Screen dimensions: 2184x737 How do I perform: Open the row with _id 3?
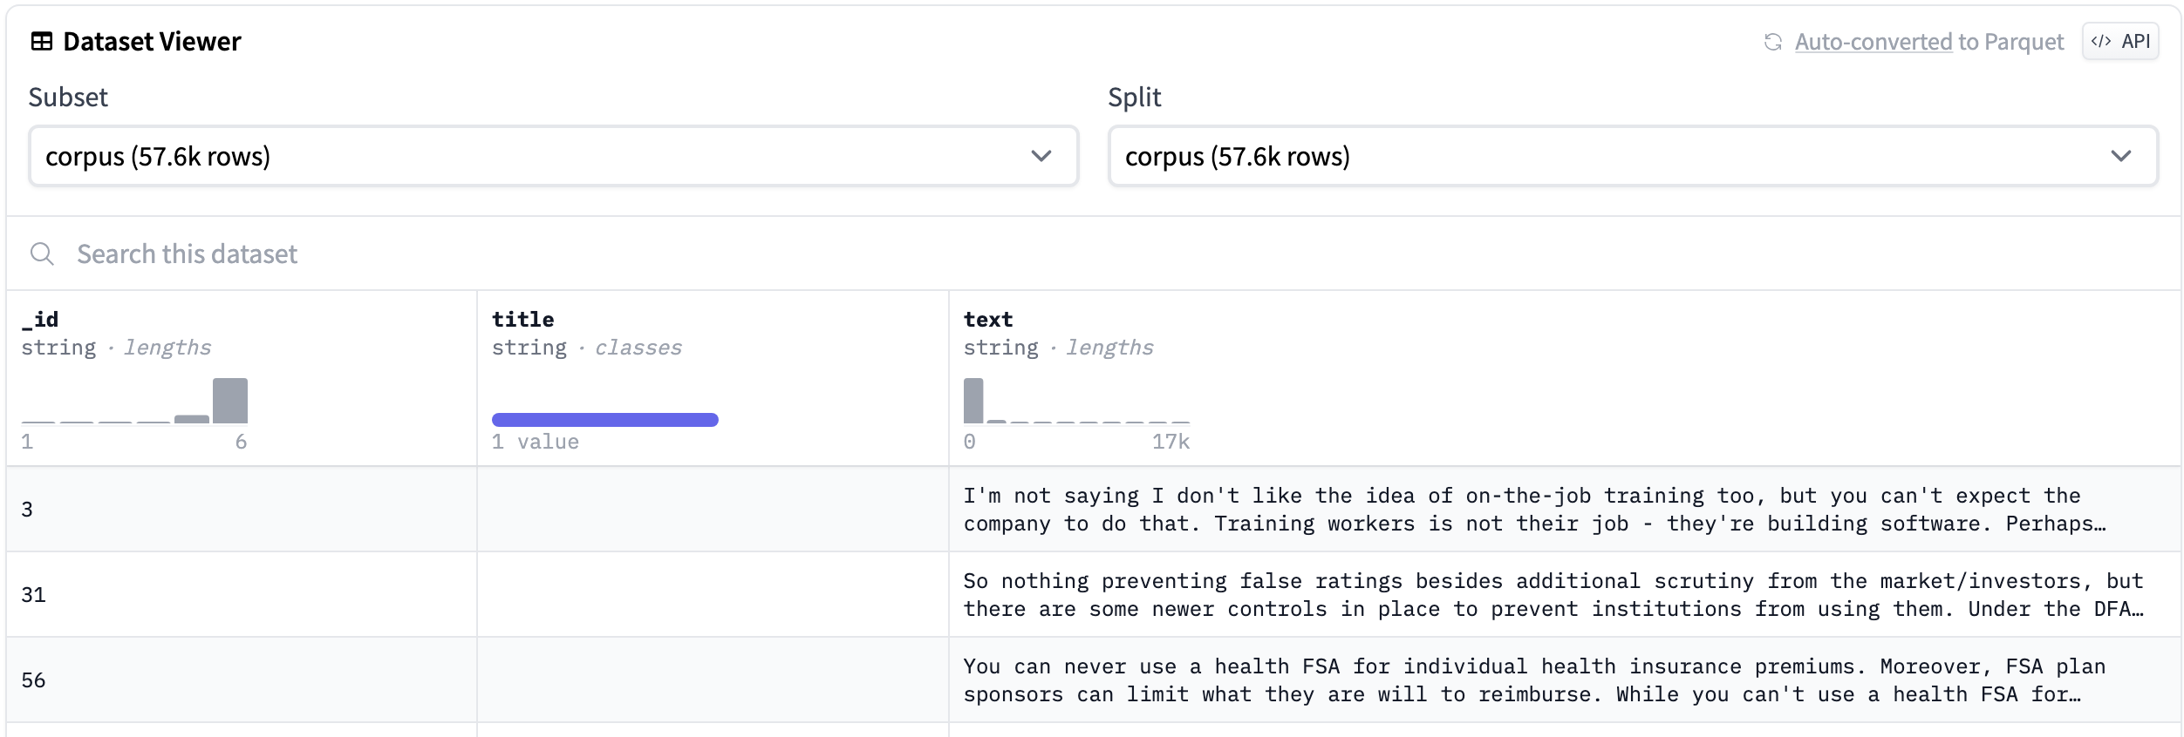point(27,510)
